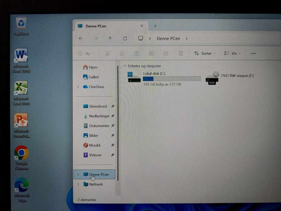Click the Cut scissors icon
This screenshot has width=281, height=211.
107,53
